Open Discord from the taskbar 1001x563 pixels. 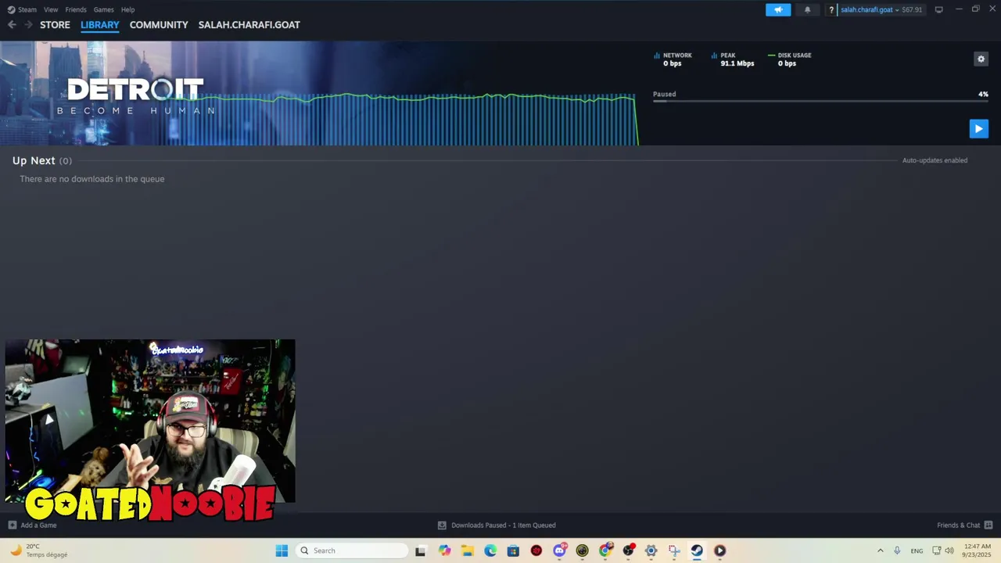point(559,550)
